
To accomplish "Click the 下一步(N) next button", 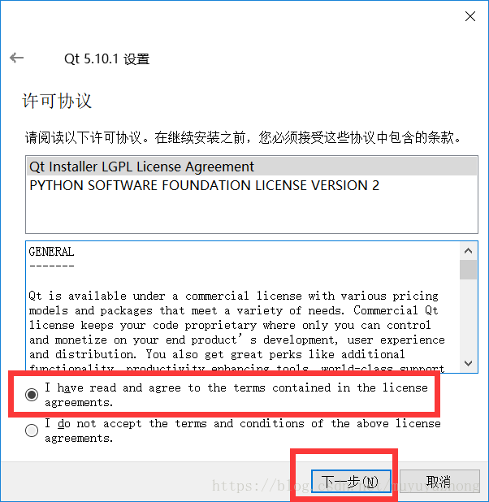I will pyautogui.click(x=351, y=481).
